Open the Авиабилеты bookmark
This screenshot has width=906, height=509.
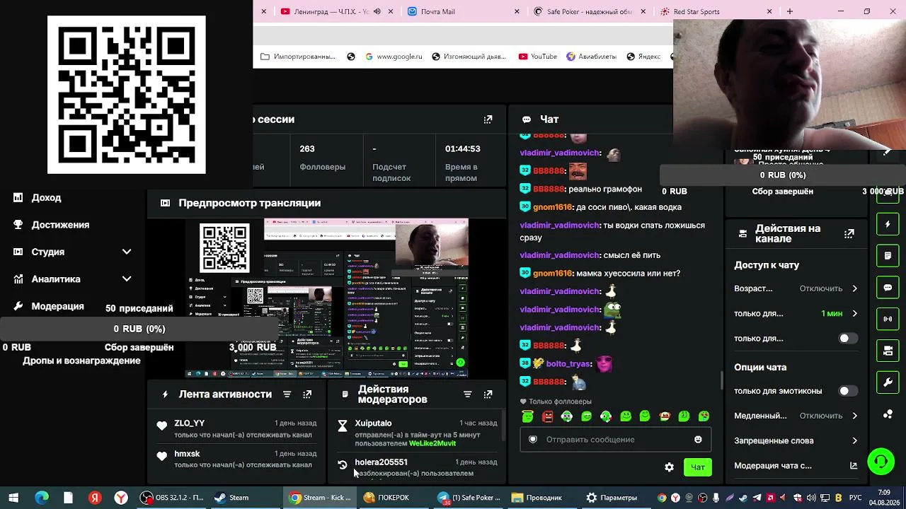(x=591, y=57)
